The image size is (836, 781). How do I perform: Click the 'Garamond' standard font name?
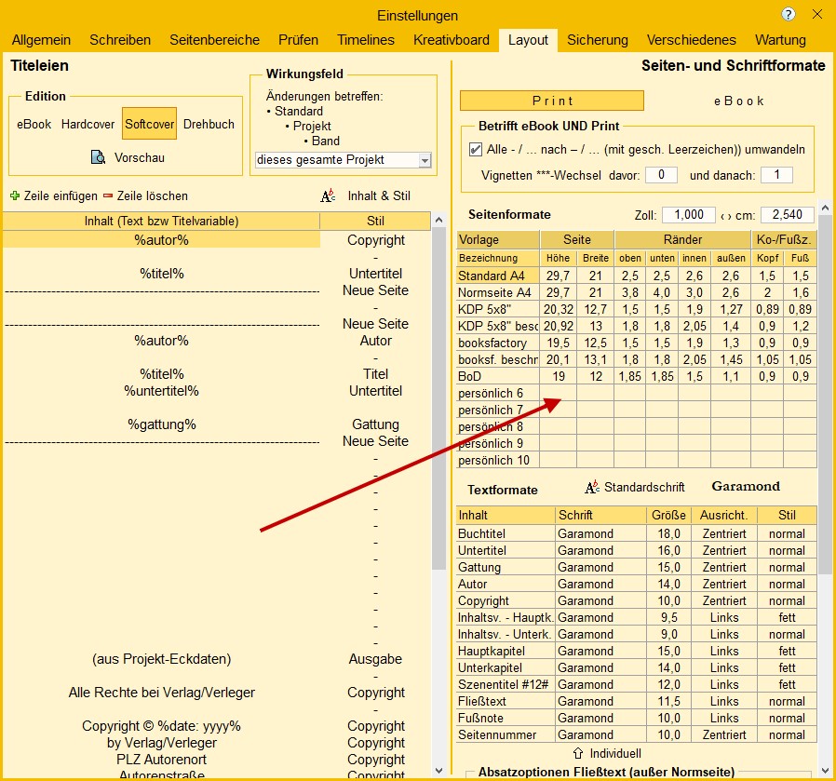746,486
